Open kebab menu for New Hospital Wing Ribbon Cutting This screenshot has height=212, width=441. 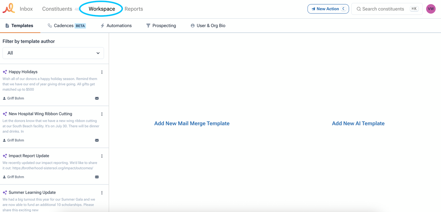tap(102, 114)
